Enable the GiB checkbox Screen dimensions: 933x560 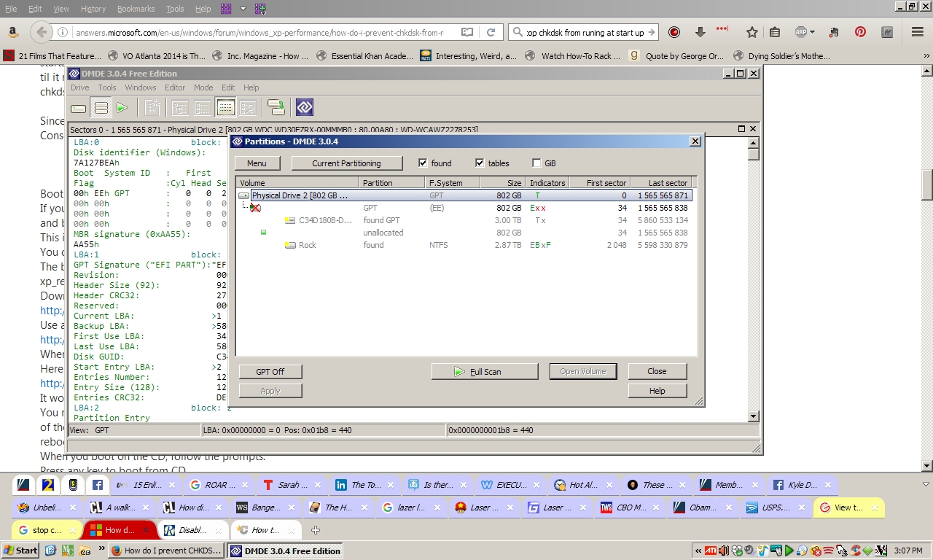pyautogui.click(x=536, y=163)
